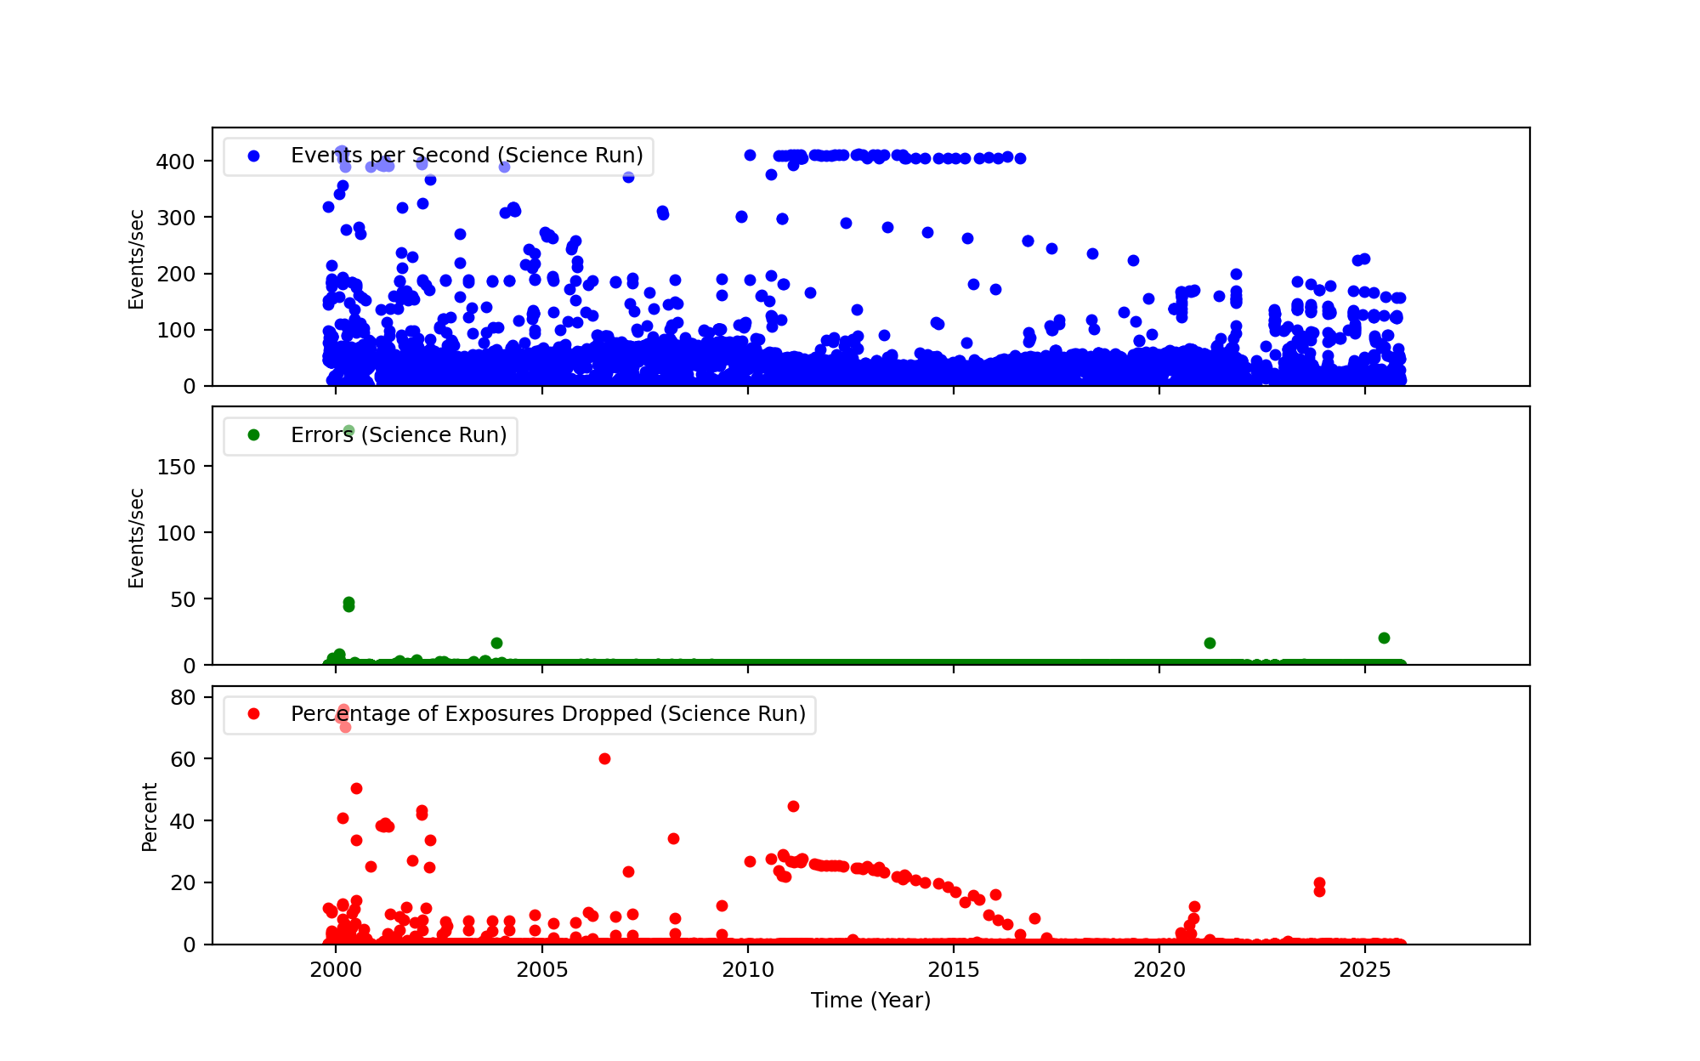
Task: Click the 2010 tick label on the x-axis
Action: [x=747, y=970]
